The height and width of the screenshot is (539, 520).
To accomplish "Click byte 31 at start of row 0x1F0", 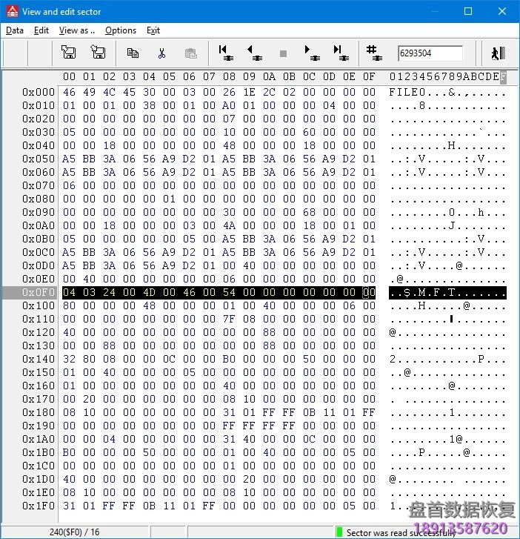I will pos(69,506).
